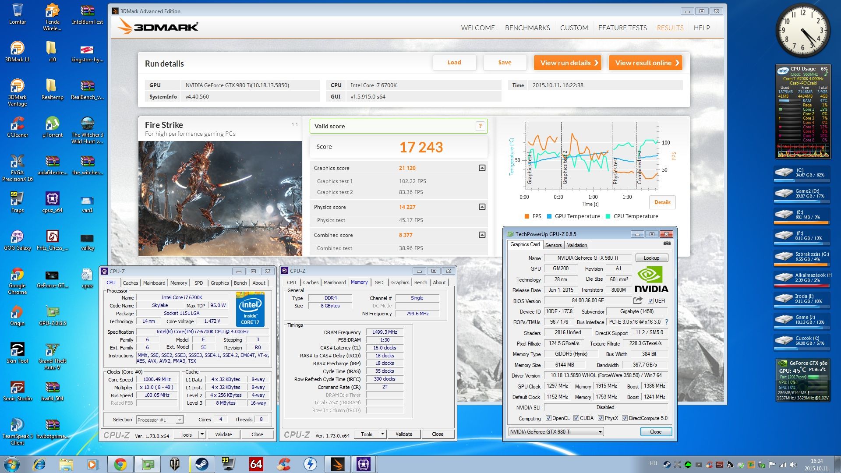Open the GOG Galaxy desktop icon

tap(17, 240)
